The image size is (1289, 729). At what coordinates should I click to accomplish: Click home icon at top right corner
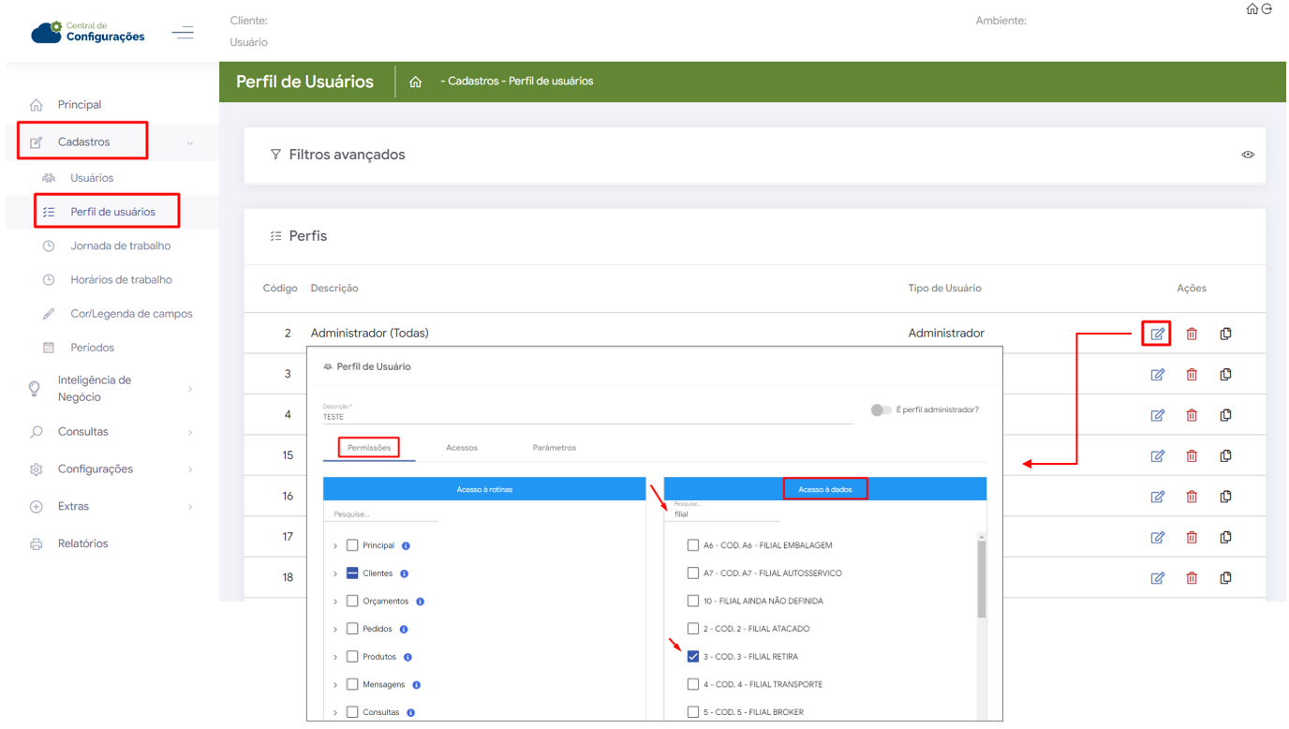coord(1252,9)
